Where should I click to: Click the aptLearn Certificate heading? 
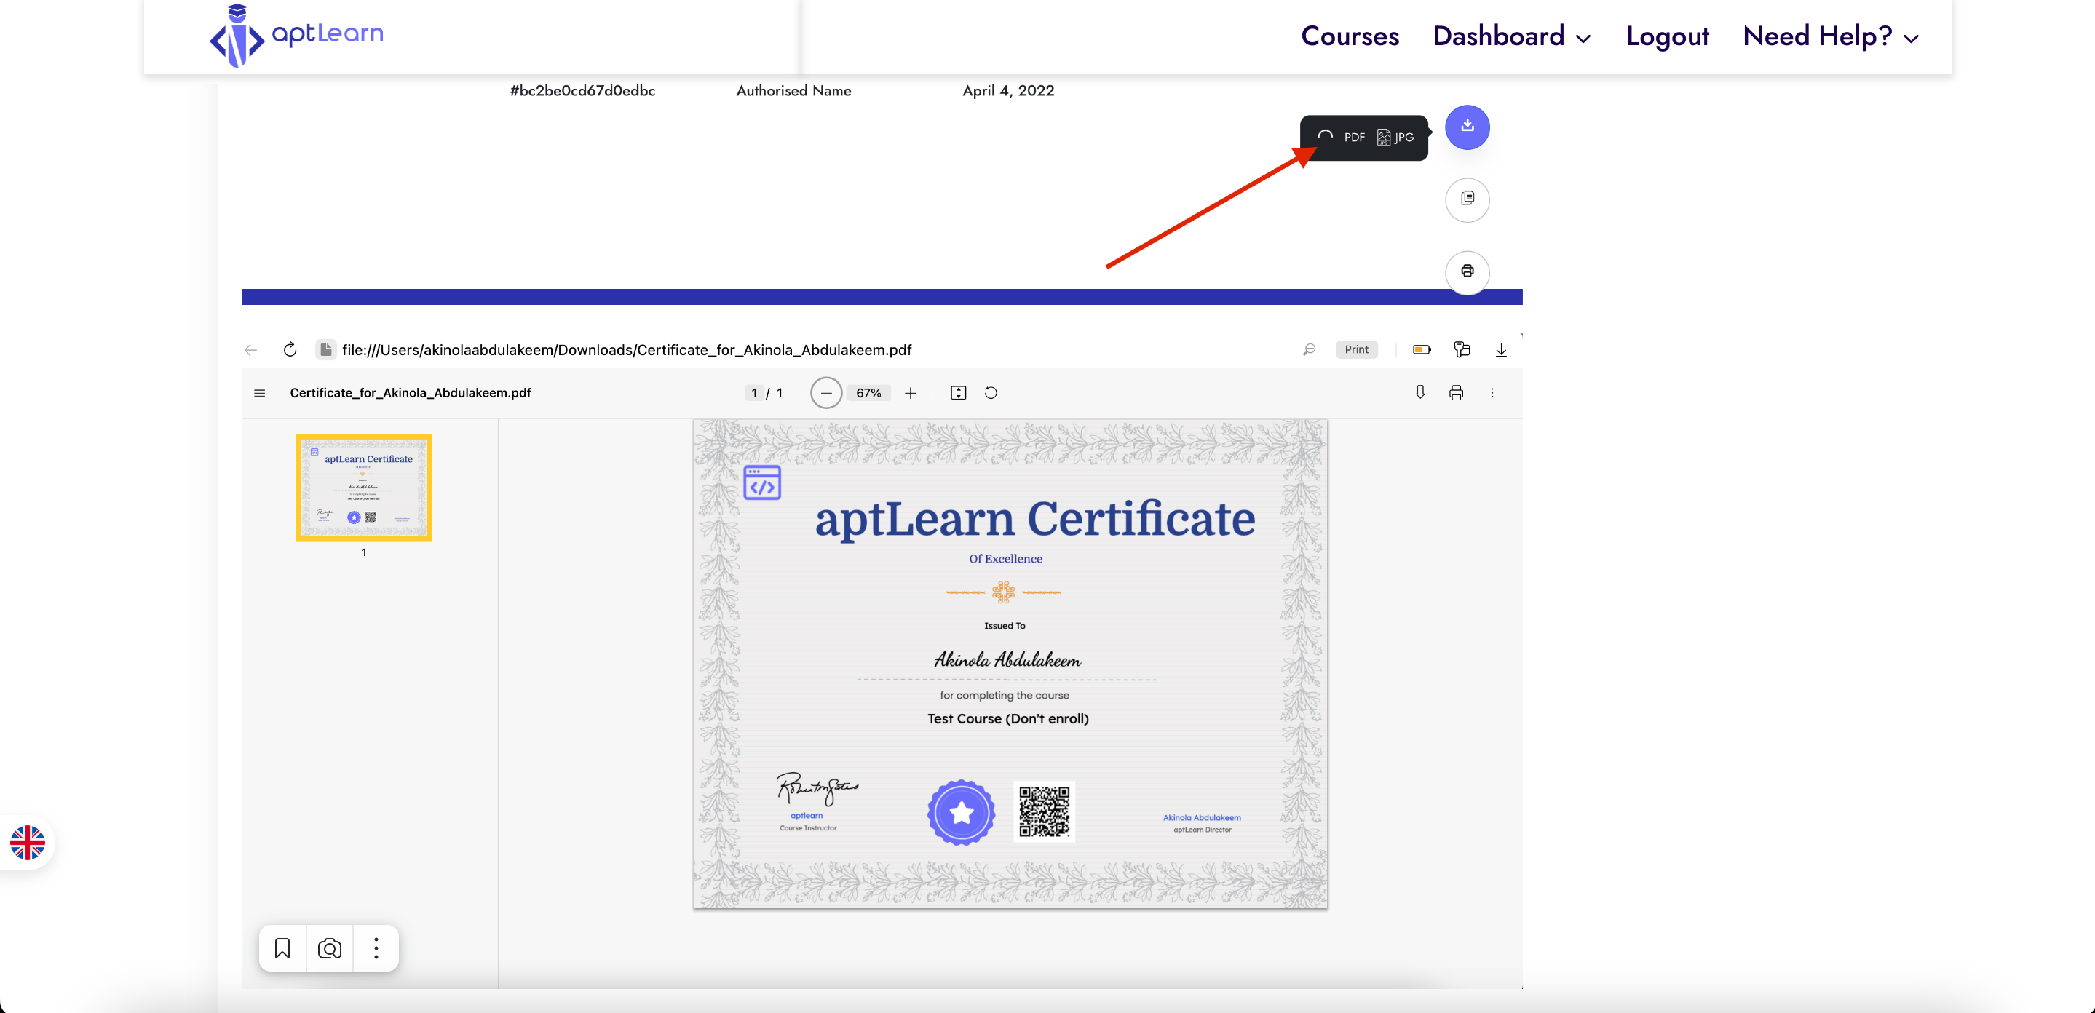(1034, 519)
